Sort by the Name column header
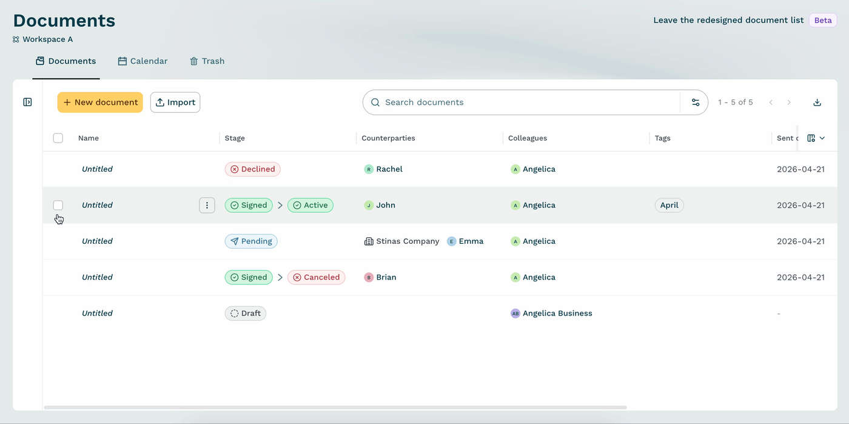The image size is (849, 424). pos(89,138)
